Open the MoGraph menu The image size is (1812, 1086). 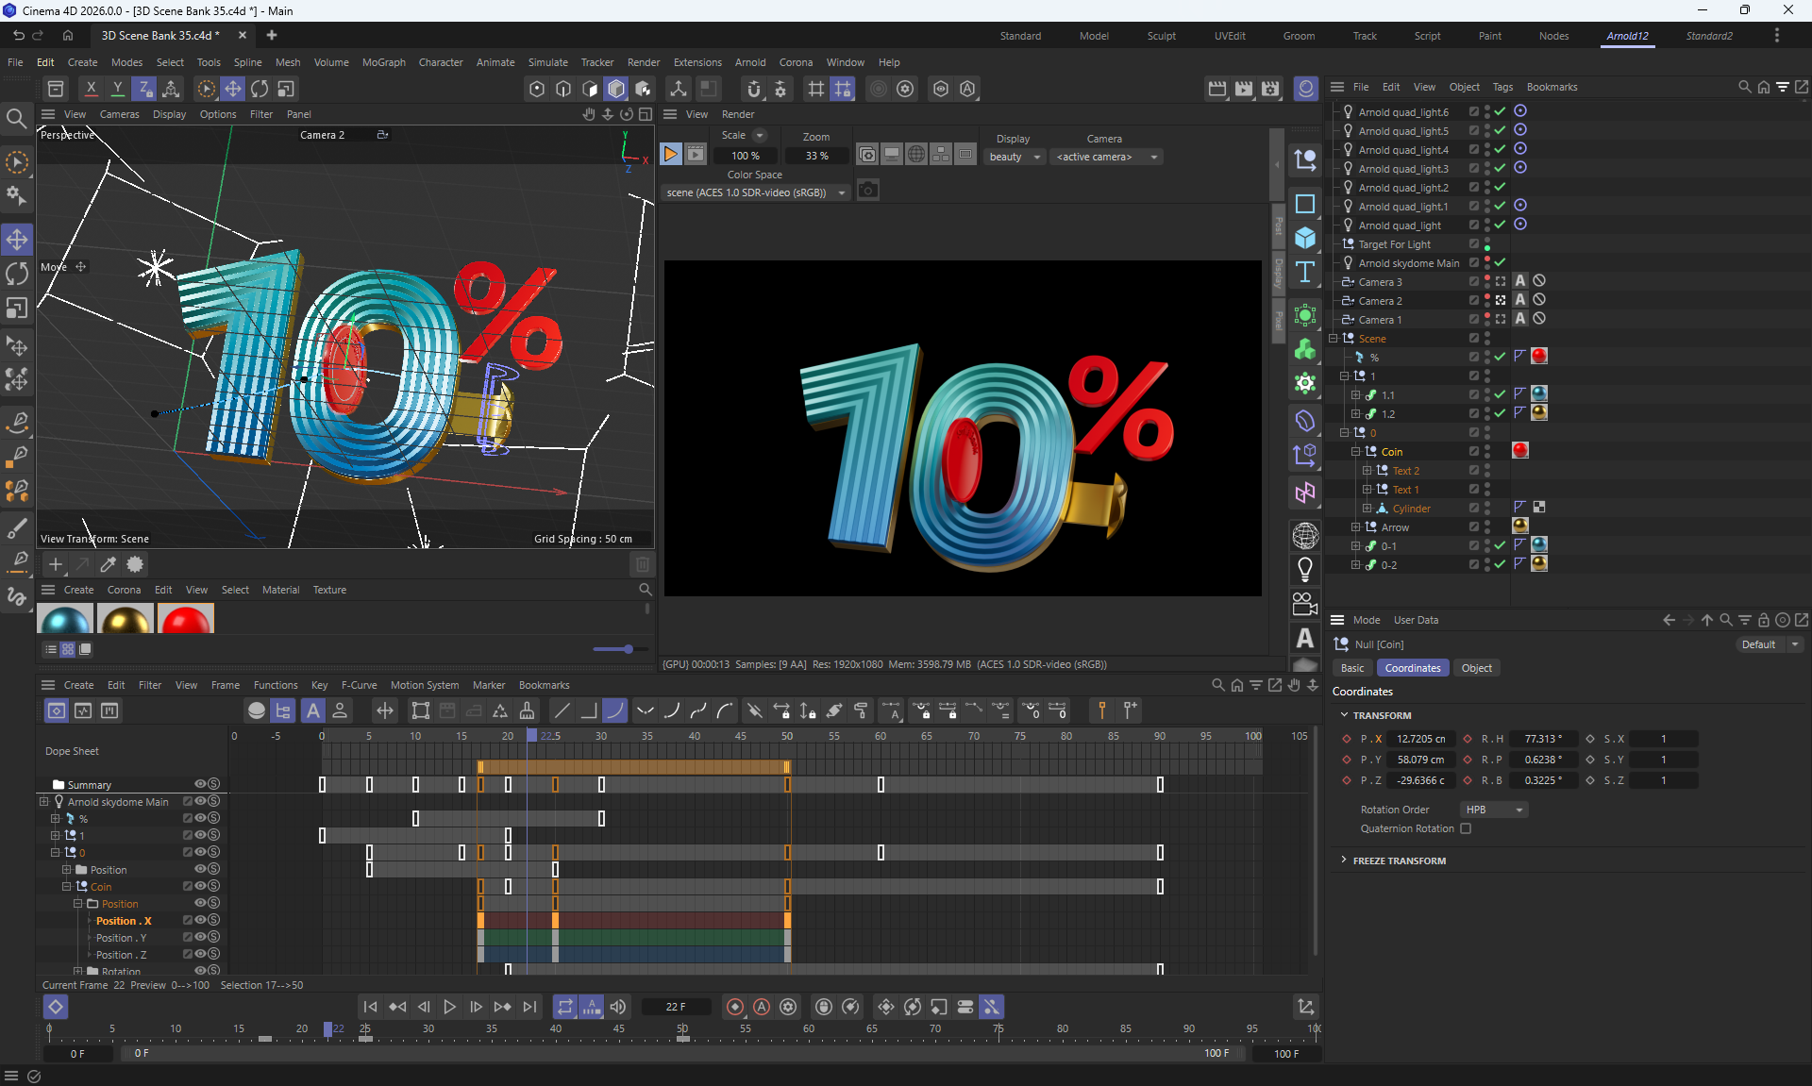click(x=383, y=62)
